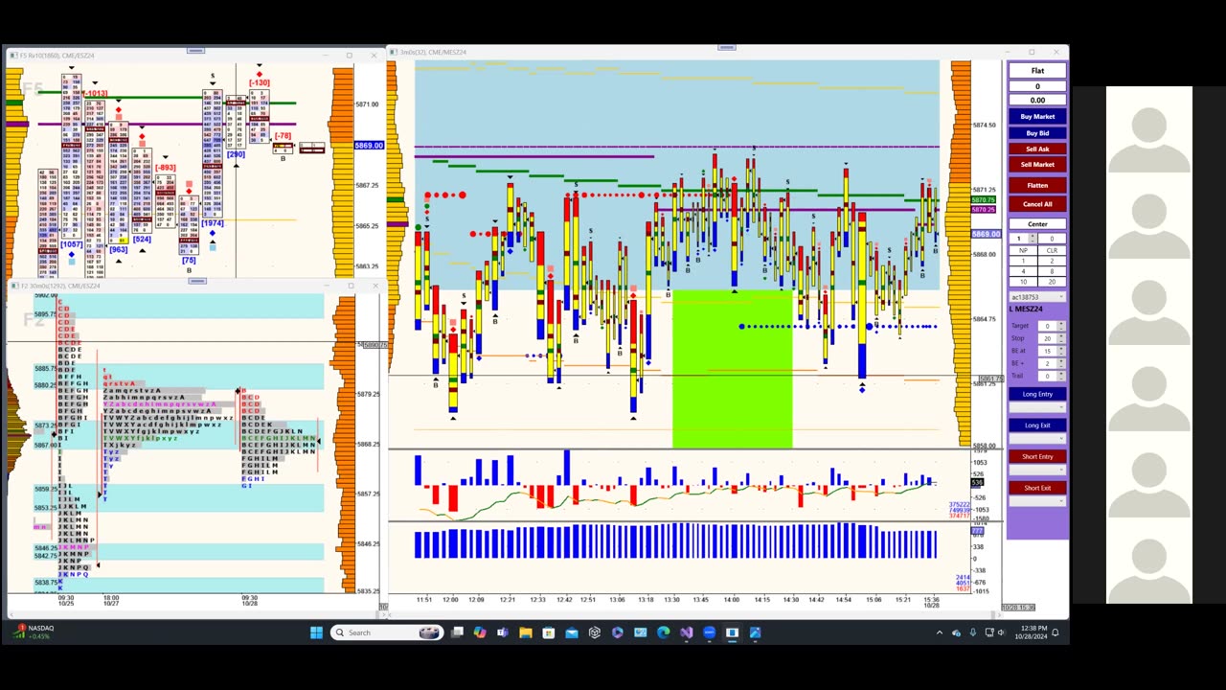Open the notification bell in the taskbar
The width and height of the screenshot is (1226, 690).
pos(1056,632)
